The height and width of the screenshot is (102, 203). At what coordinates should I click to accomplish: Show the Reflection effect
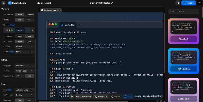point(20,36)
